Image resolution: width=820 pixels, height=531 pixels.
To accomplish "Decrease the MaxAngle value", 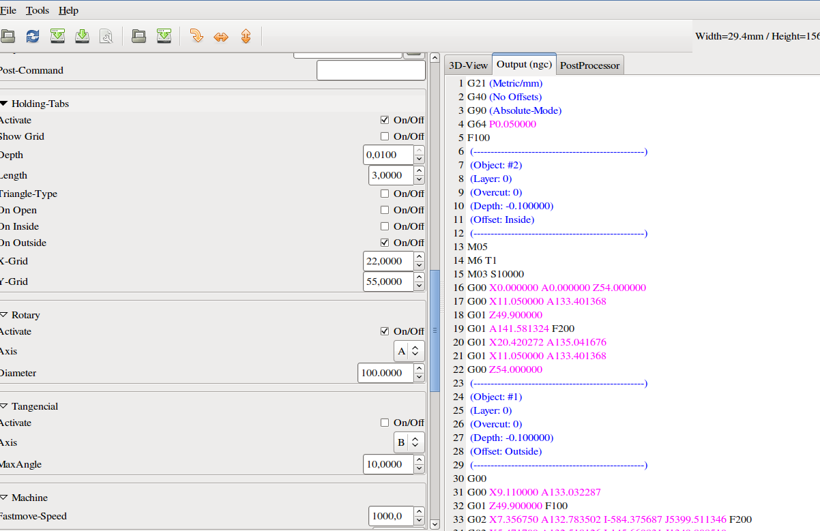I will [420, 469].
